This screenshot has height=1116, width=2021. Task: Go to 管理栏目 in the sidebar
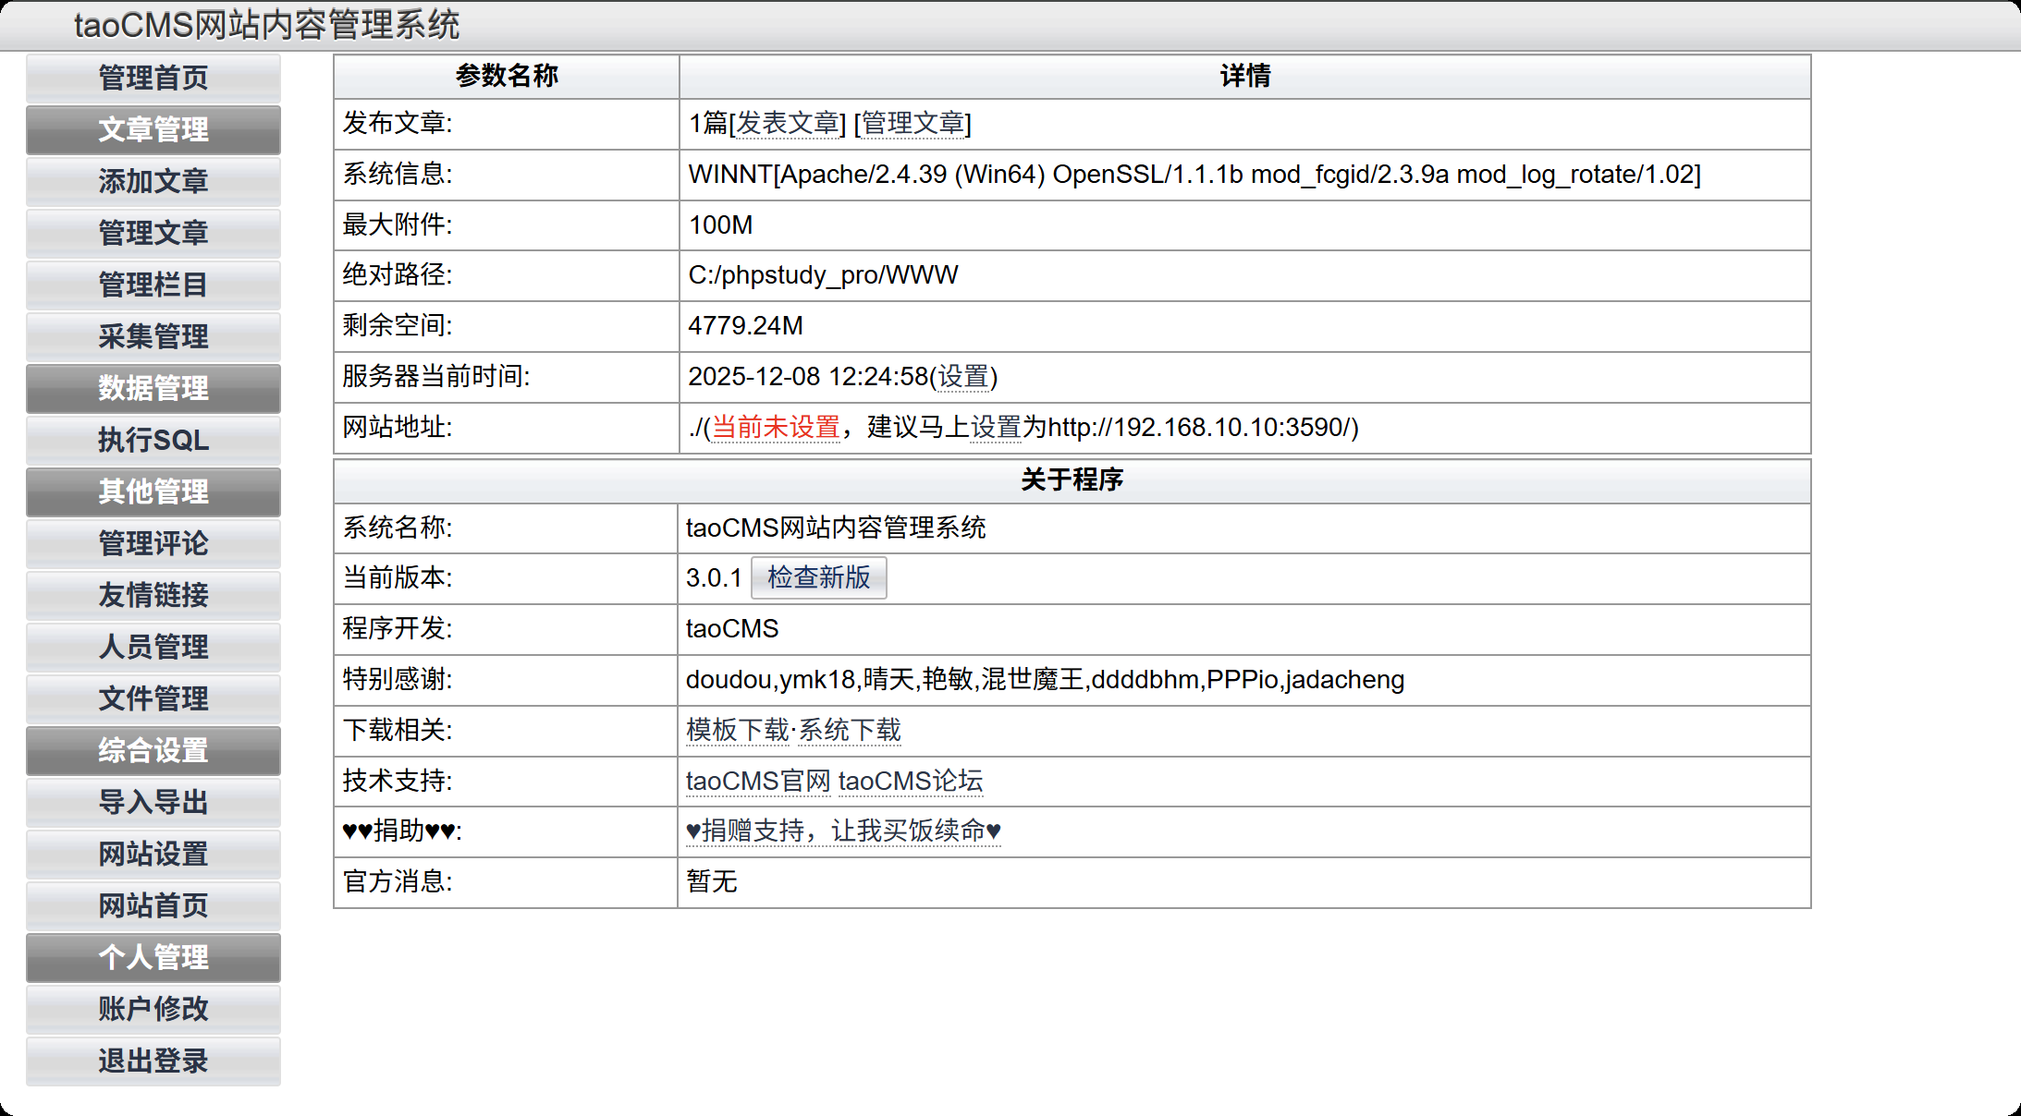point(153,285)
